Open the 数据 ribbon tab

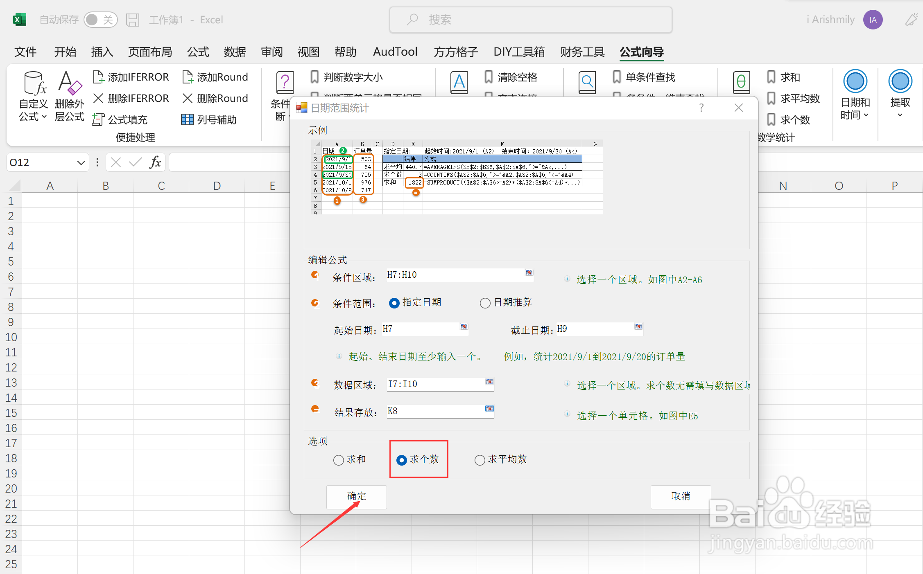tap(235, 52)
